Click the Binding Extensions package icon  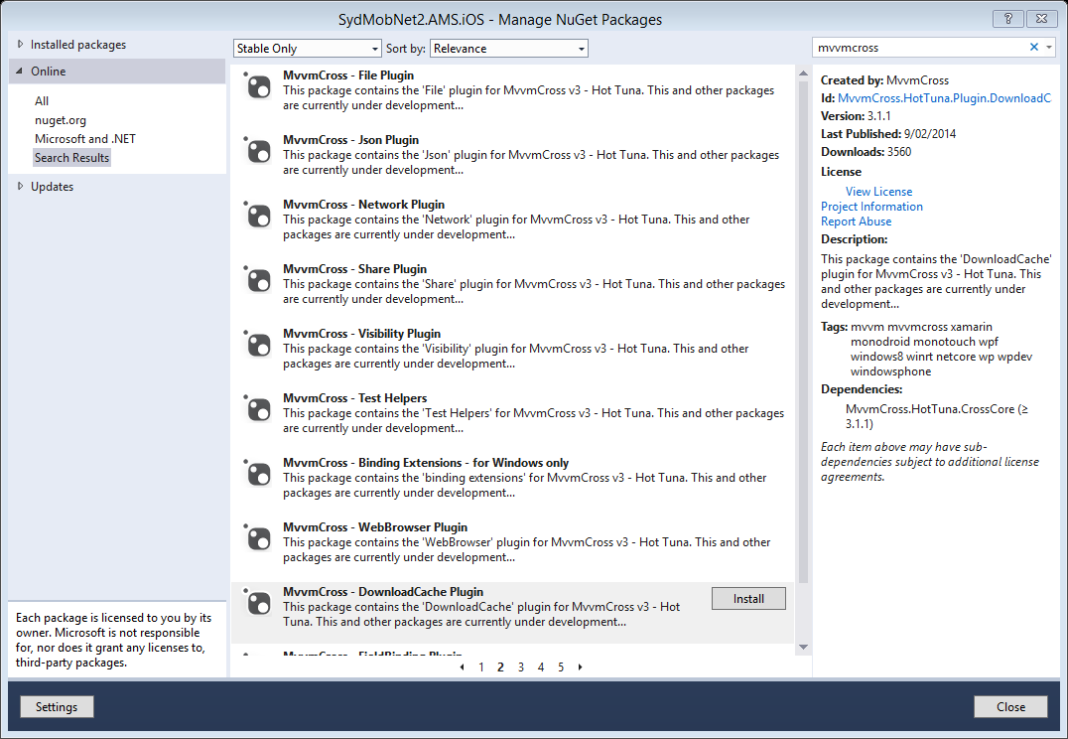coord(257,474)
